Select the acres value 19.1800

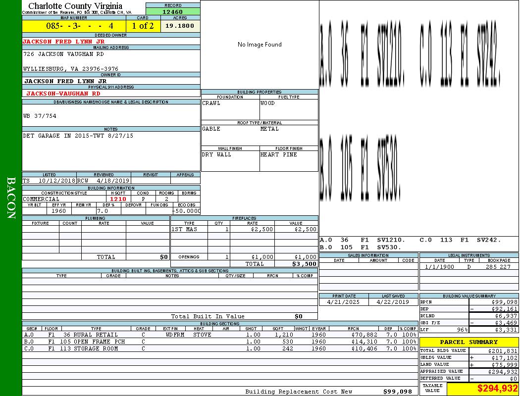pyautogui.click(x=180, y=26)
